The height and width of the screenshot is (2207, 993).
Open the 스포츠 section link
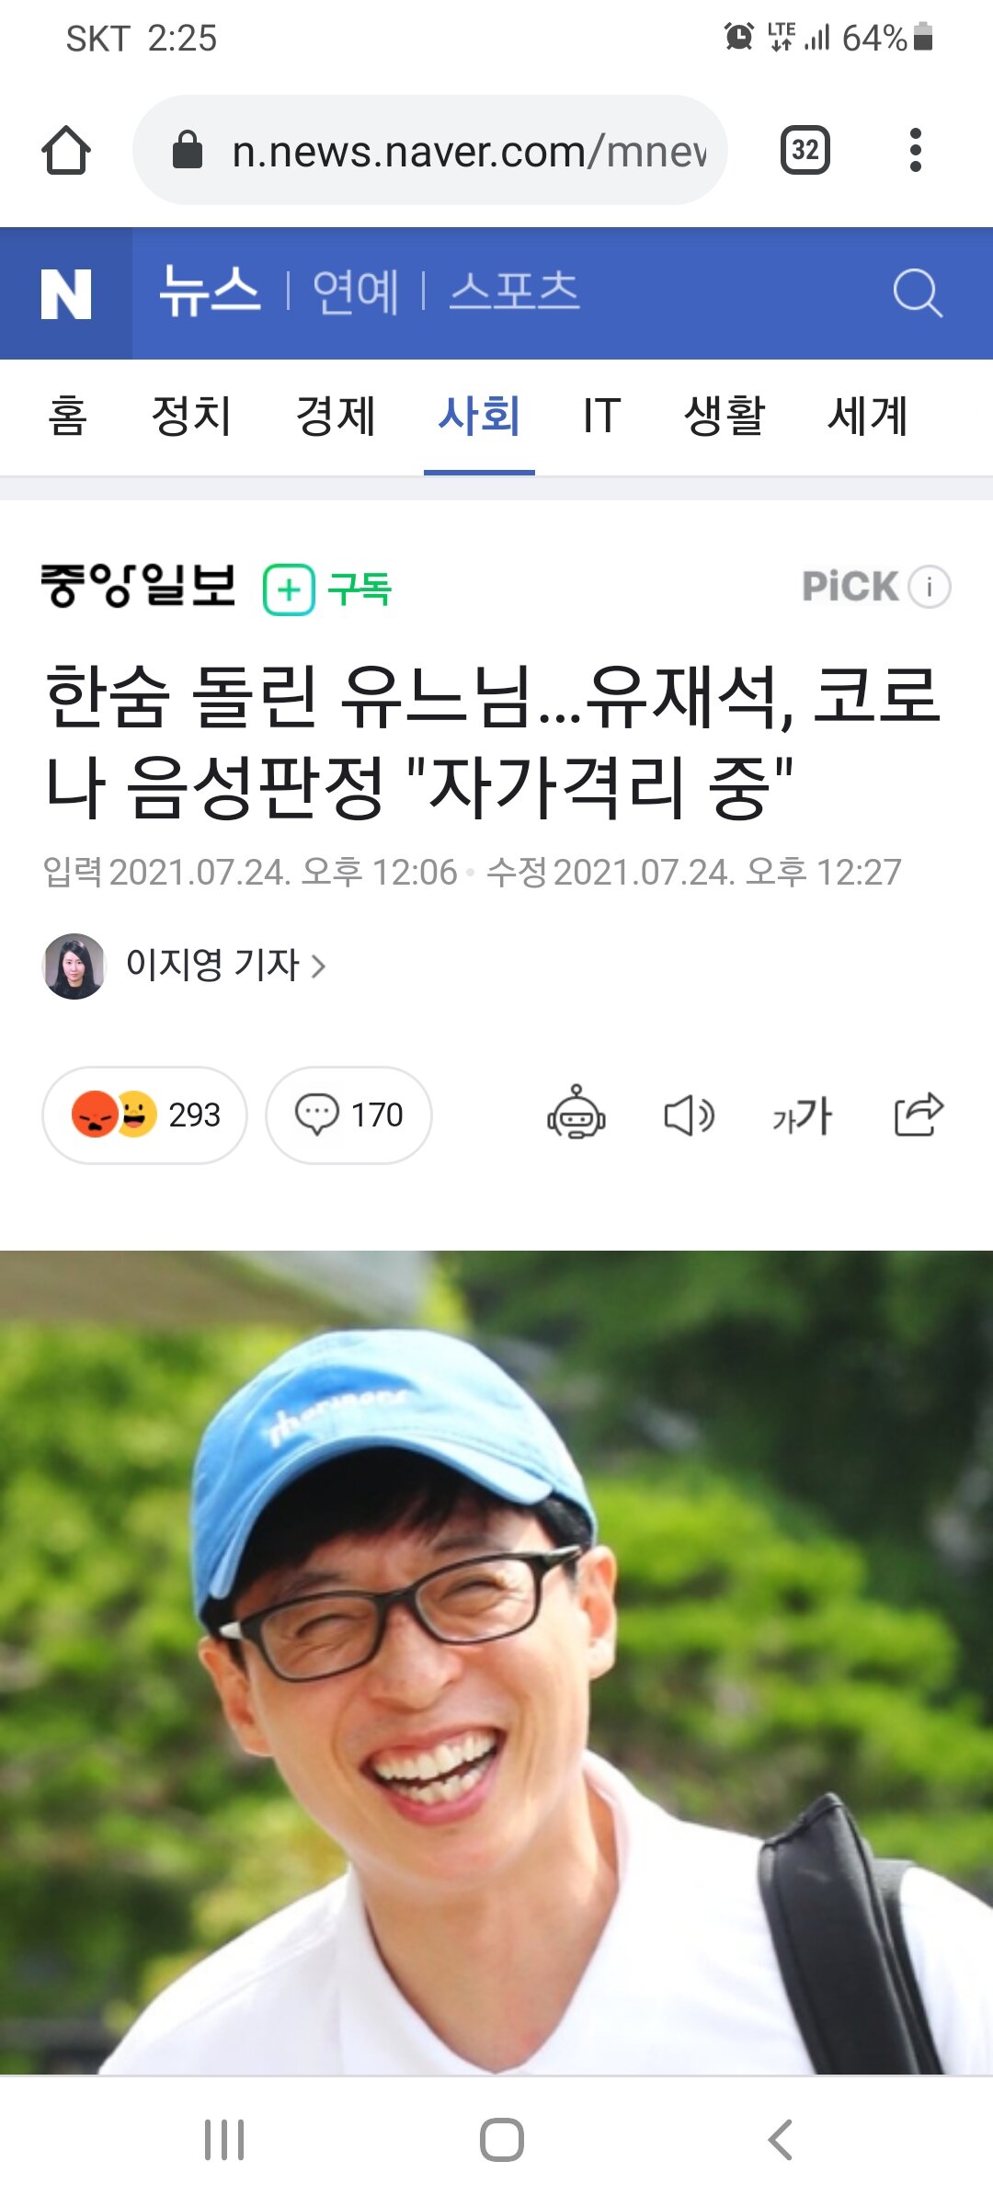click(514, 292)
